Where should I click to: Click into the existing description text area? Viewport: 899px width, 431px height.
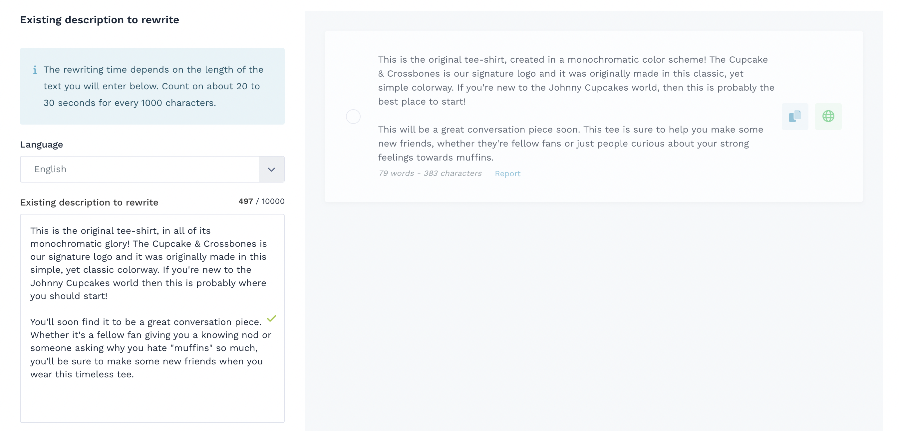pyautogui.click(x=152, y=318)
